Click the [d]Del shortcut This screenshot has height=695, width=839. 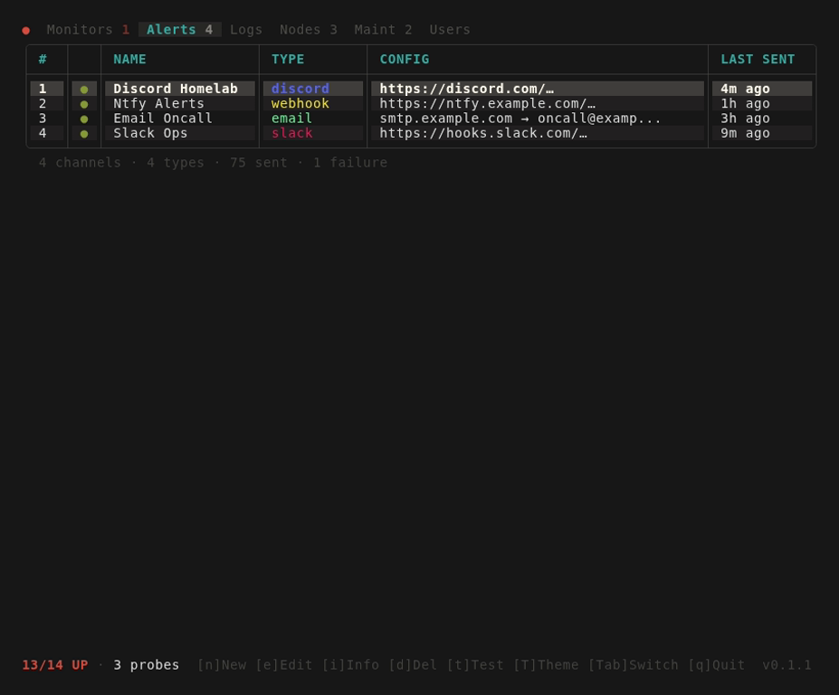click(413, 665)
